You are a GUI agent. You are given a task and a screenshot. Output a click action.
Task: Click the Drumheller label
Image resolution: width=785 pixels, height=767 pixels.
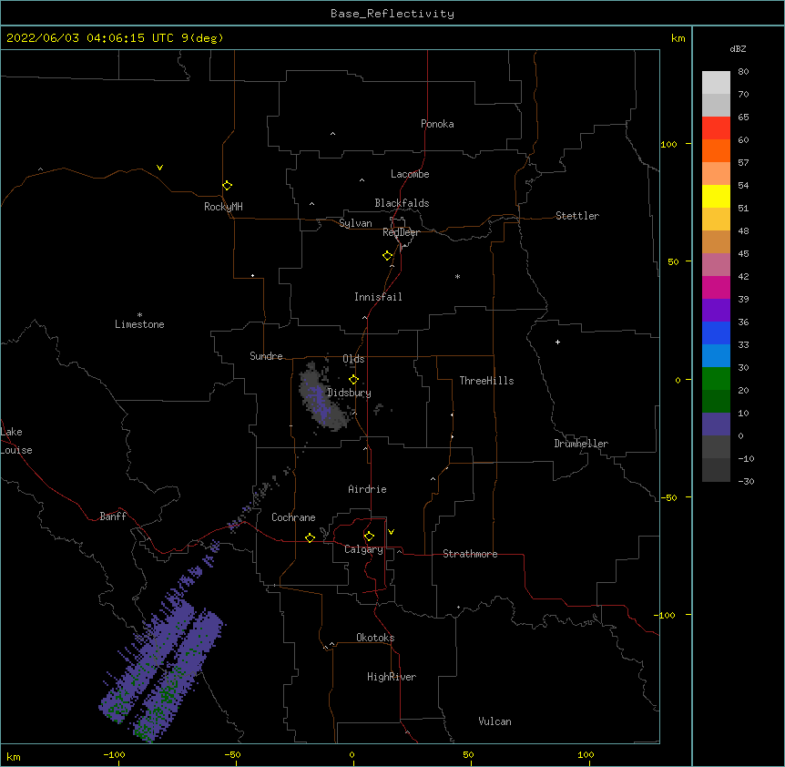(581, 444)
